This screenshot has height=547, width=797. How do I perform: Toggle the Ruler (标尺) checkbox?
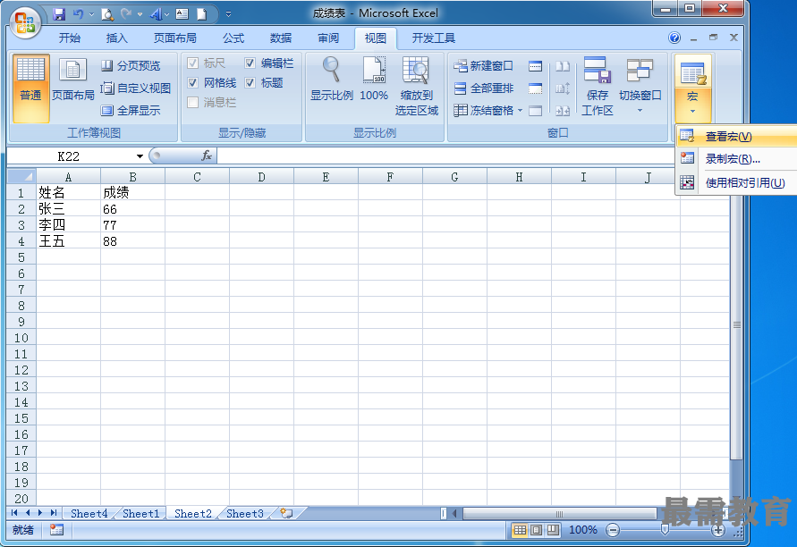click(192, 63)
